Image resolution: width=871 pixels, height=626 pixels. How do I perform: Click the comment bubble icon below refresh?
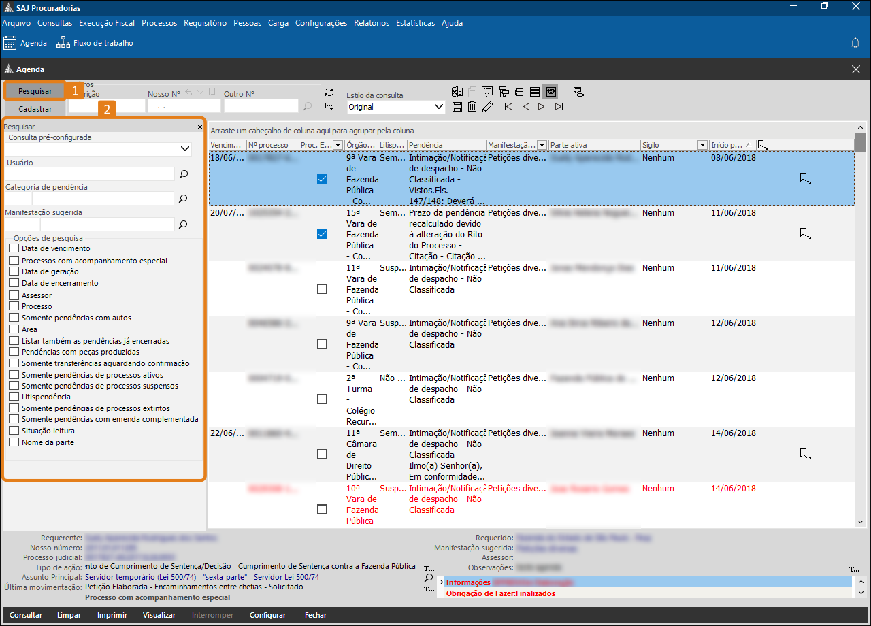(330, 106)
